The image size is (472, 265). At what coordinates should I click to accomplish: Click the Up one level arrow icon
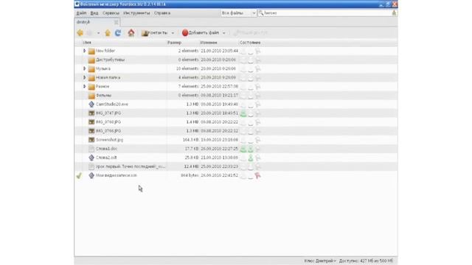point(108,32)
